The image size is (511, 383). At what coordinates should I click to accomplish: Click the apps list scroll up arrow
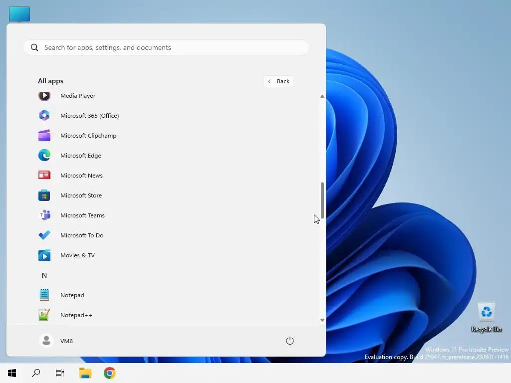click(322, 96)
